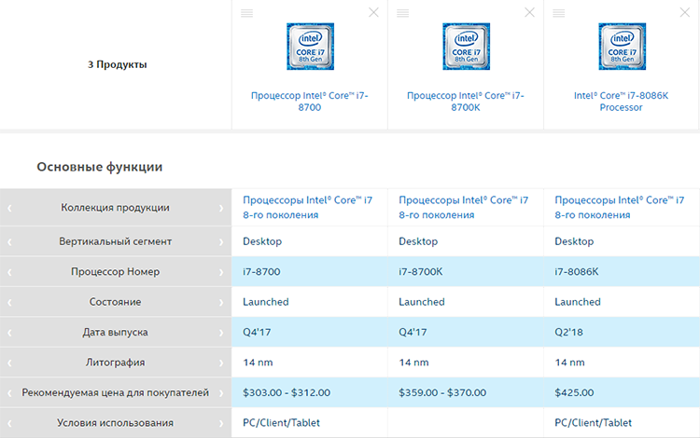The height and width of the screenshot is (438, 700).
Task: Remove the i7-8700K from comparison
Action: [530, 13]
